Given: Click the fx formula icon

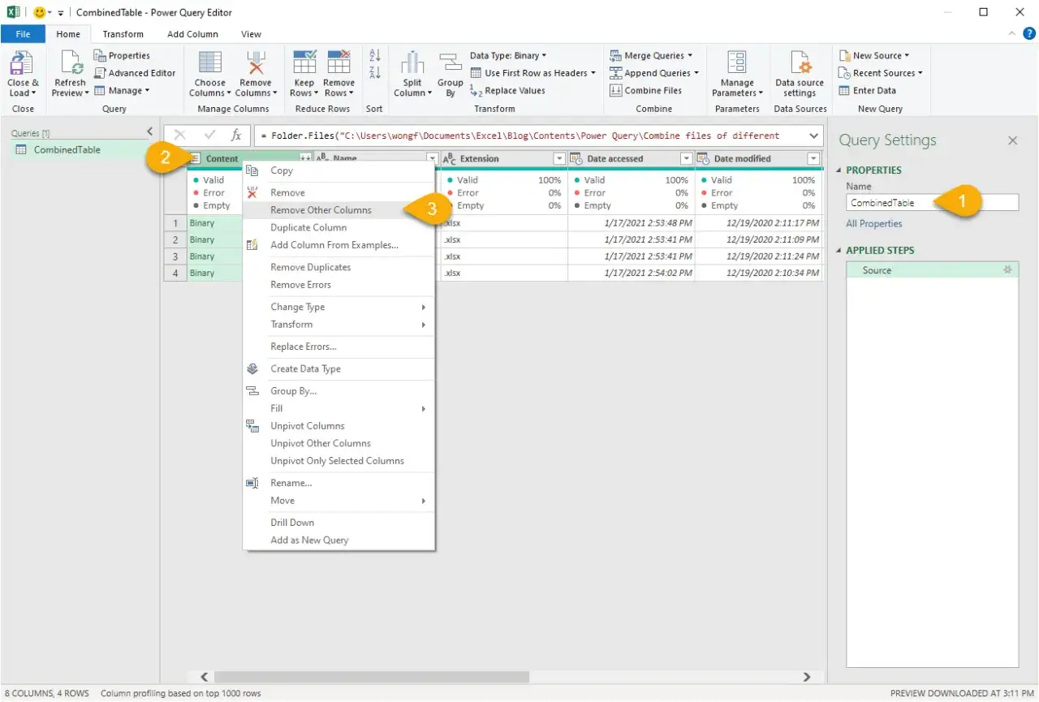Looking at the screenshot, I should tap(236, 136).
